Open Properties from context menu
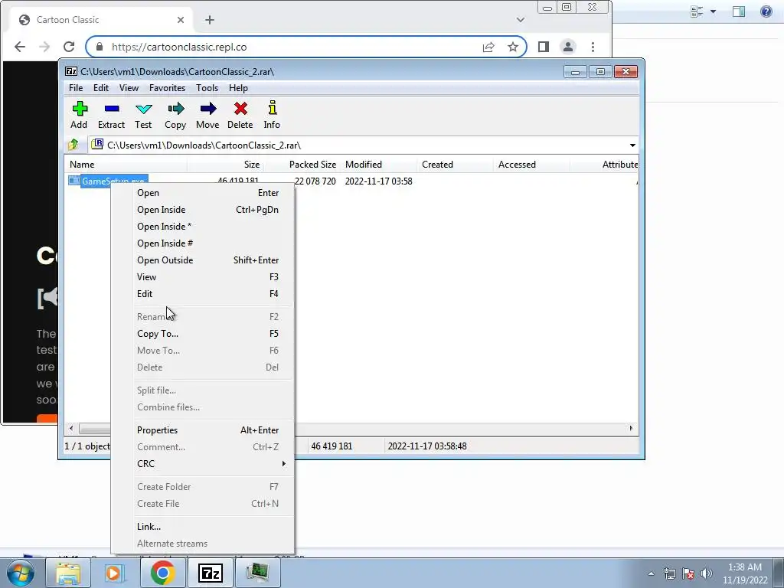This screenshot has width=784, height=588. 202,430
